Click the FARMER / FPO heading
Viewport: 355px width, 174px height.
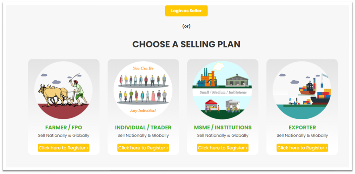[x=63, y=128]
